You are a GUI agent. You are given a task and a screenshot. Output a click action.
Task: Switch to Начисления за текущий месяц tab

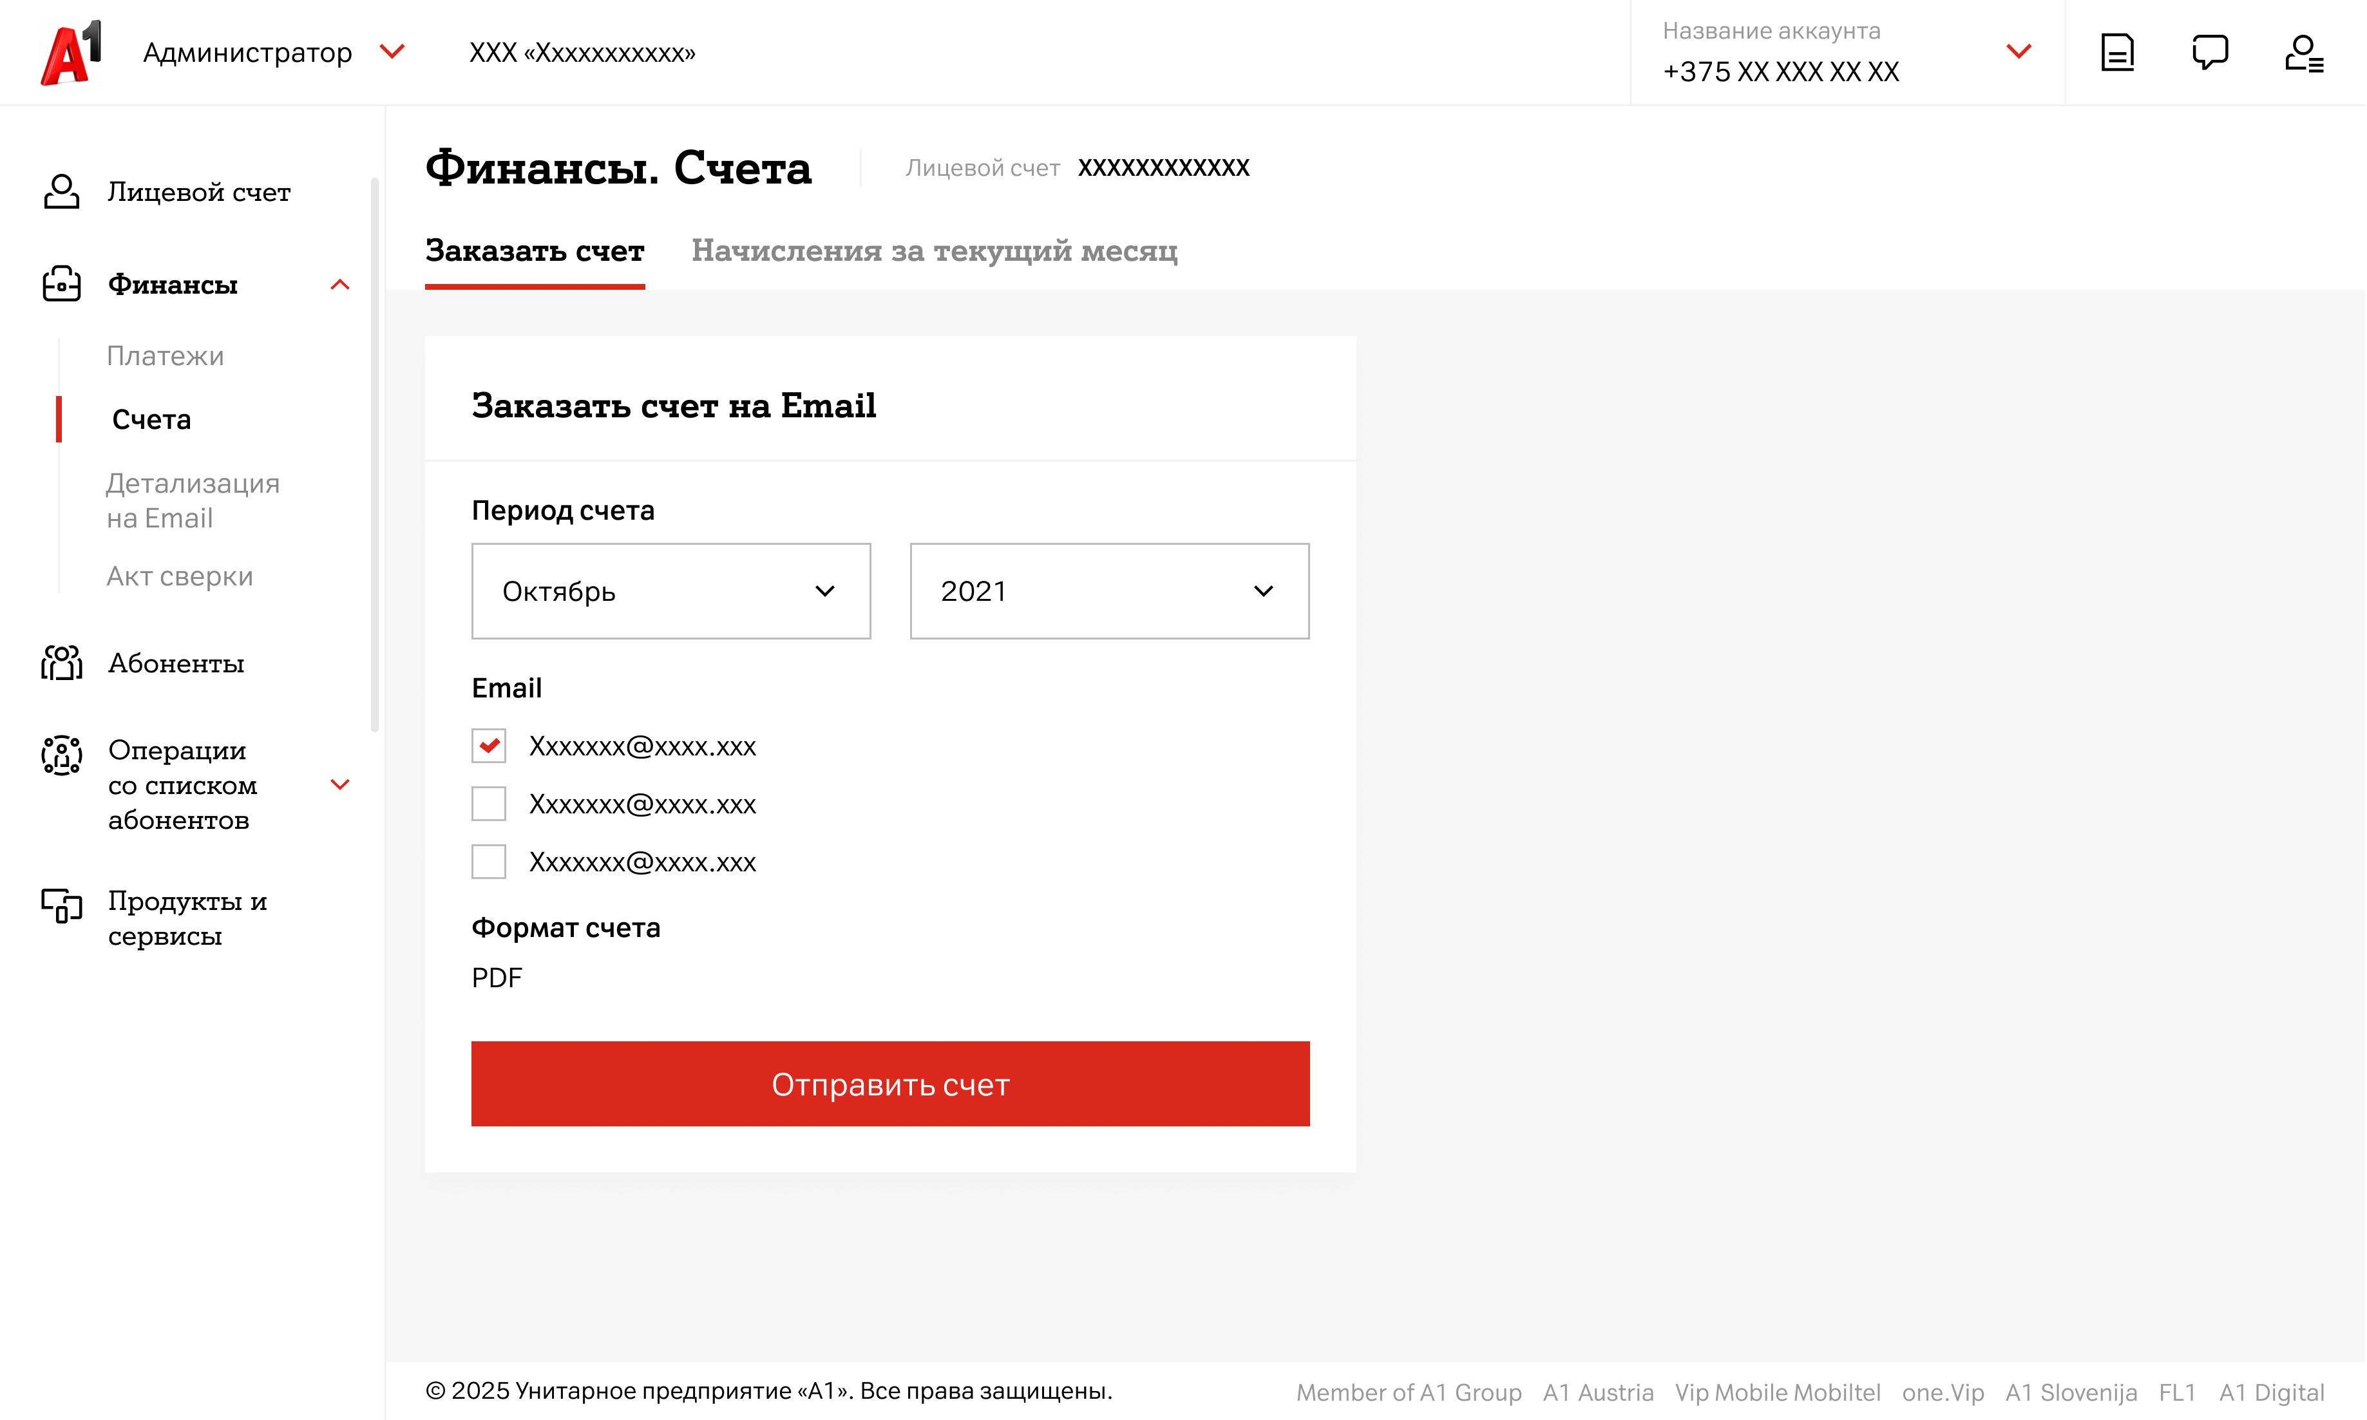coord(934,251)
